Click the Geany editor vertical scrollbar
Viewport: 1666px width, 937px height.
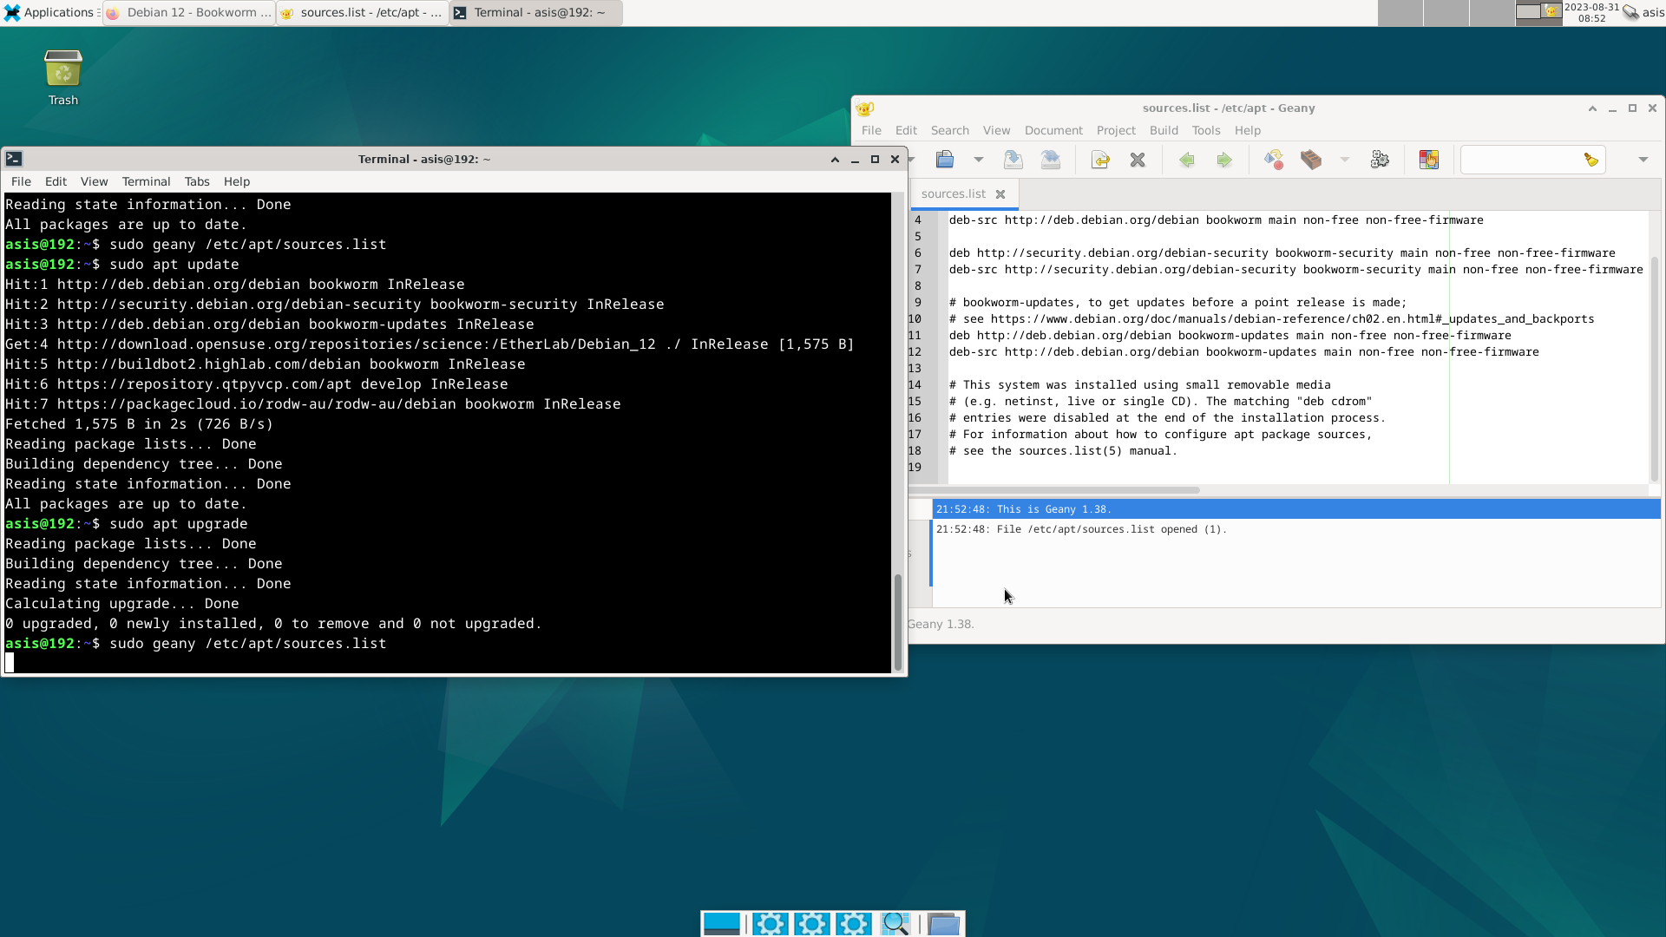pyautogui.click(x=1654, y=369)
